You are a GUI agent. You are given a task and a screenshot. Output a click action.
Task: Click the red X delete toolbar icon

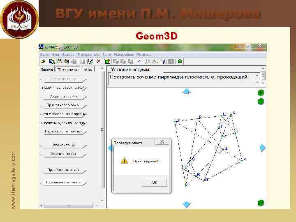[x=98, y=61]
